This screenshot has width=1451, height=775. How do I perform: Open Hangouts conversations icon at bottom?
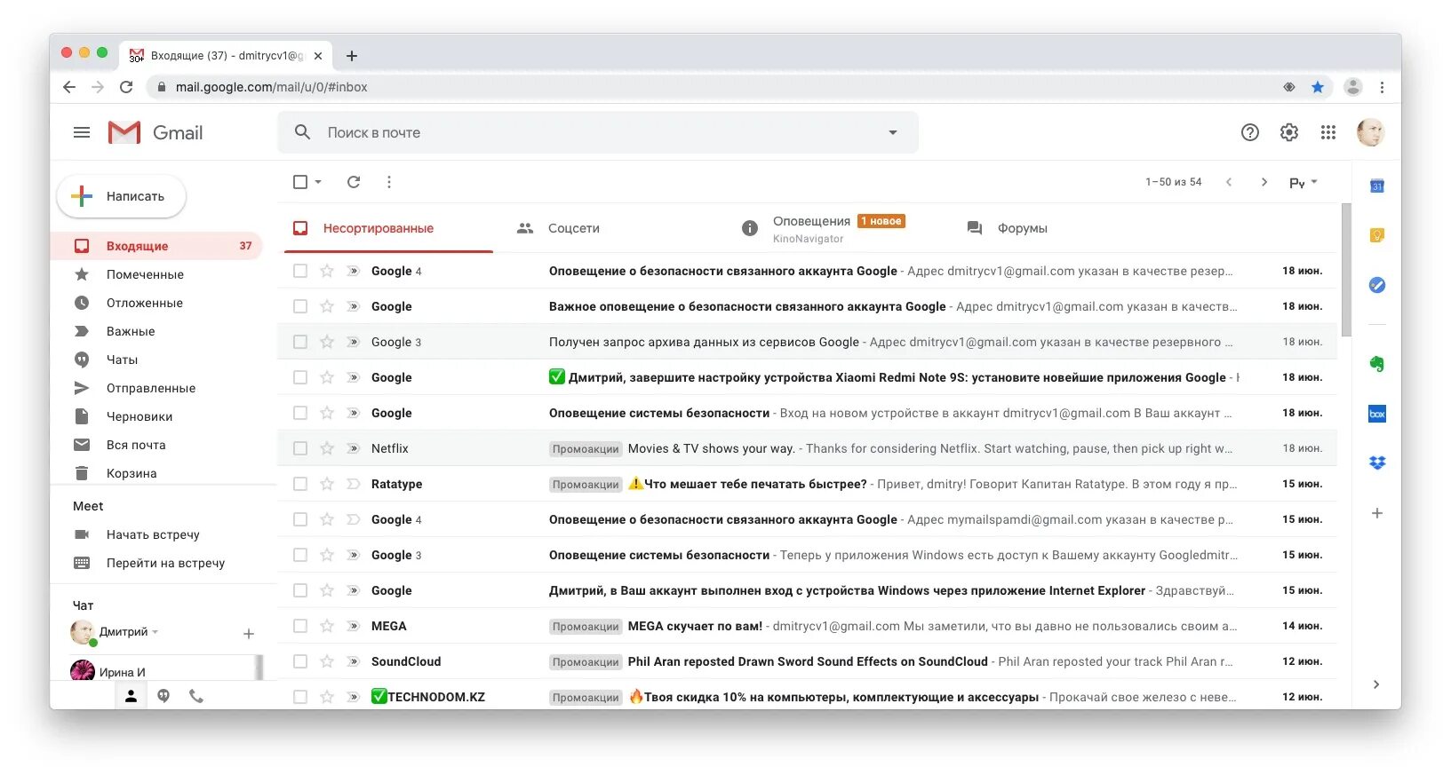[x=163, y=697]
